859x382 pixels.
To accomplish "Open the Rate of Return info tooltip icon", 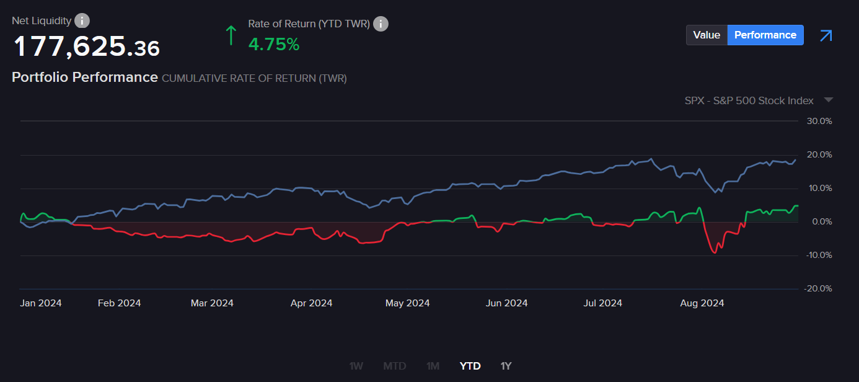I will (381, 24).
